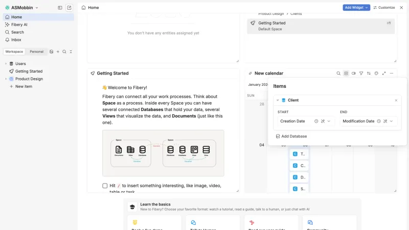
Task: Click the hidden spaces icon beside Personal tab
Action: point(52,52)
